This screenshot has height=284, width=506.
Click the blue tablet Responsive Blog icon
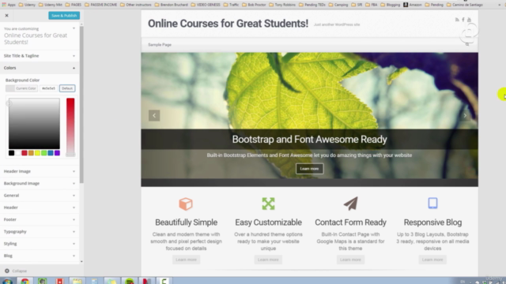pos(432,204)
